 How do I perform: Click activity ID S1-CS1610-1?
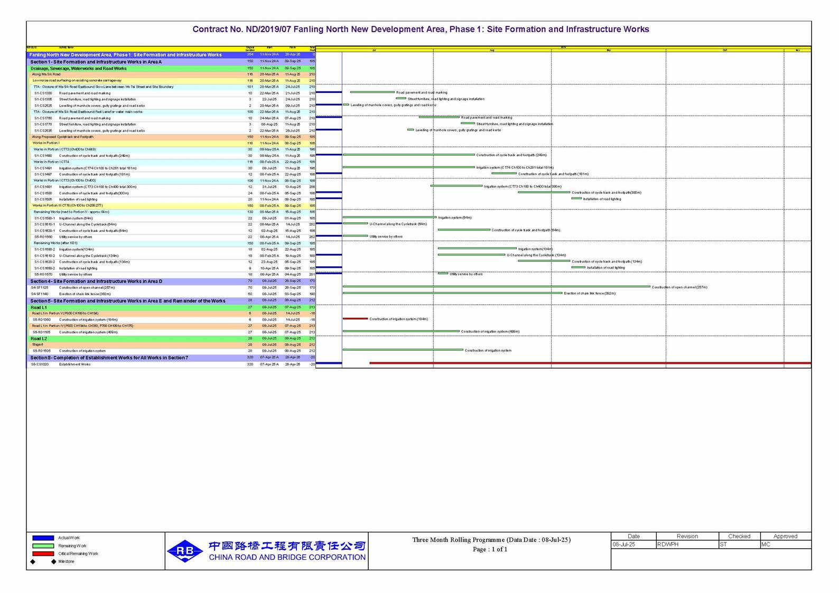[44, 224]
